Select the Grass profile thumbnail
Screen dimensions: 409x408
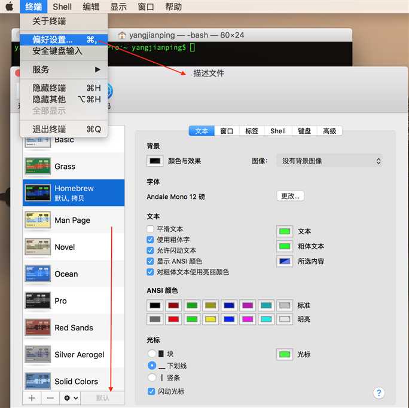(x=38, y=166)
